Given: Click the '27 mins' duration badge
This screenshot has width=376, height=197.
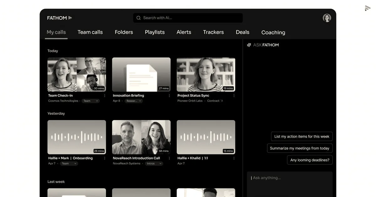Looking at the screenshot, I should tap(164, 88).
